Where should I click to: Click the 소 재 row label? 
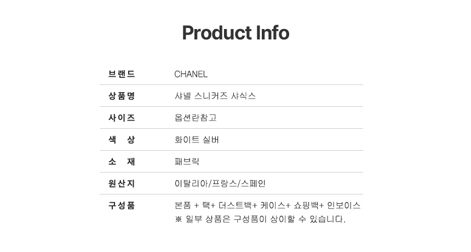[x=122, y=162]
